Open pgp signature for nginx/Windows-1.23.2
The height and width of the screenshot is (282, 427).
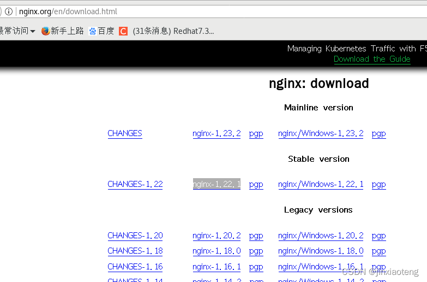click(x=379, y=133)
